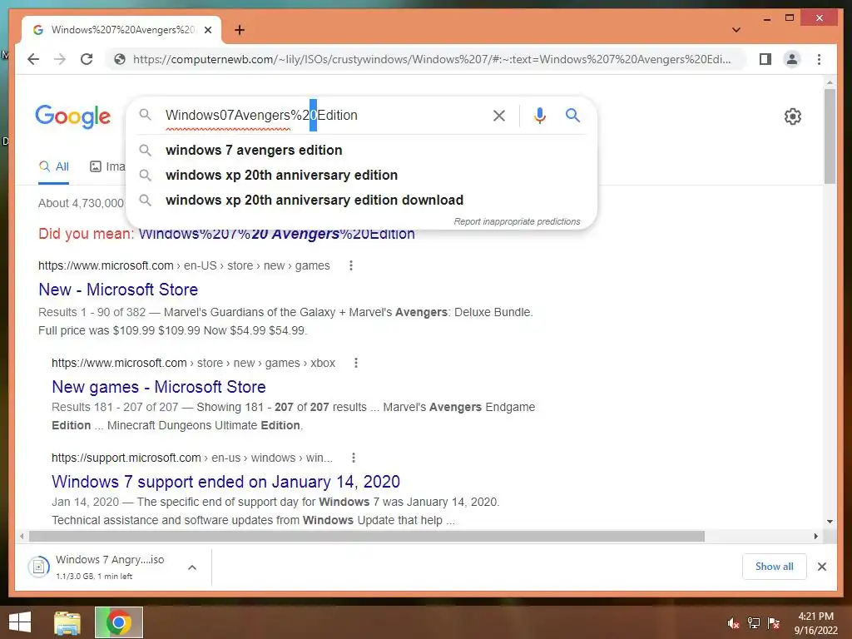852x639 pixels.
Task: Open options dots for microsoft.com en-US result
Action: tap(351, 265)
